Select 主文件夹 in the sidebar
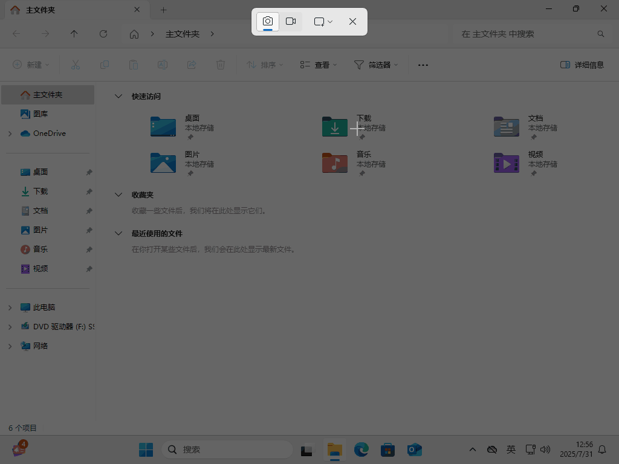Image resolution: width=619 pixels, height=464 pixels. [48, 95]
